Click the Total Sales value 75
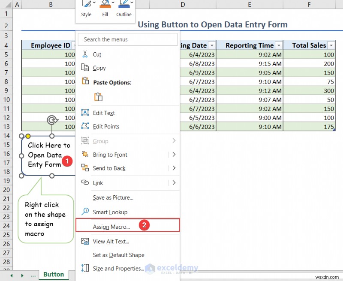 click(x=309, y=81)
